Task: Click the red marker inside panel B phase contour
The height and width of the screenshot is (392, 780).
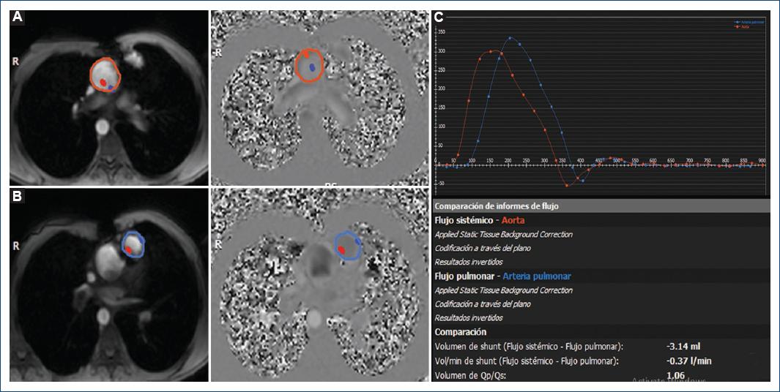Action: (x=341, y=250)
